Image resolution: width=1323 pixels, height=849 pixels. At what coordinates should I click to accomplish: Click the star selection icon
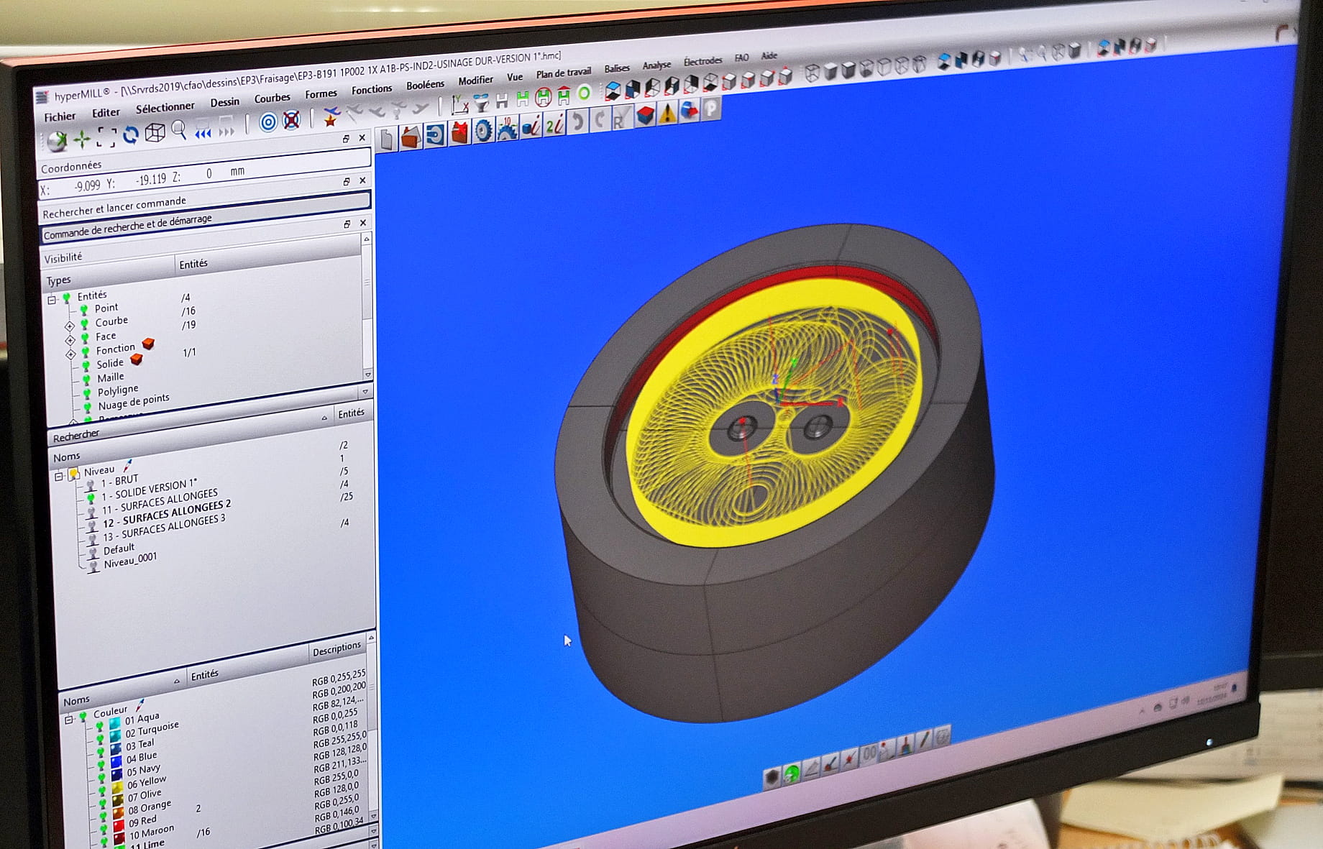click(x=331, y=117)
